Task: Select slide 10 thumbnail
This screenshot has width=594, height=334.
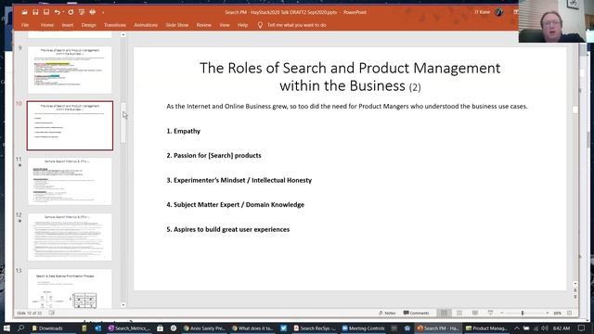Action: (x=70, y=126)
